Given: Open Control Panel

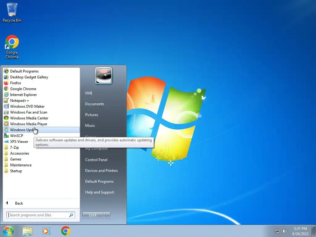Looking at the screenshot, I should pyautogui.click(x=96, y=160).
